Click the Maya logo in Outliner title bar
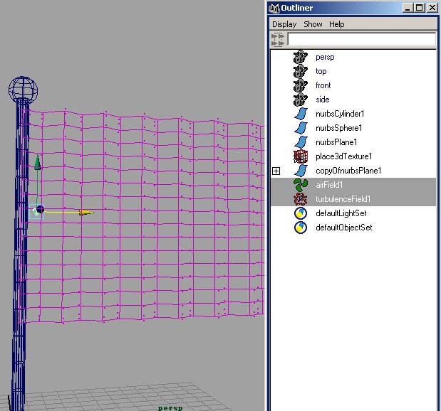441x411 pixels. [x=274, y=8]
